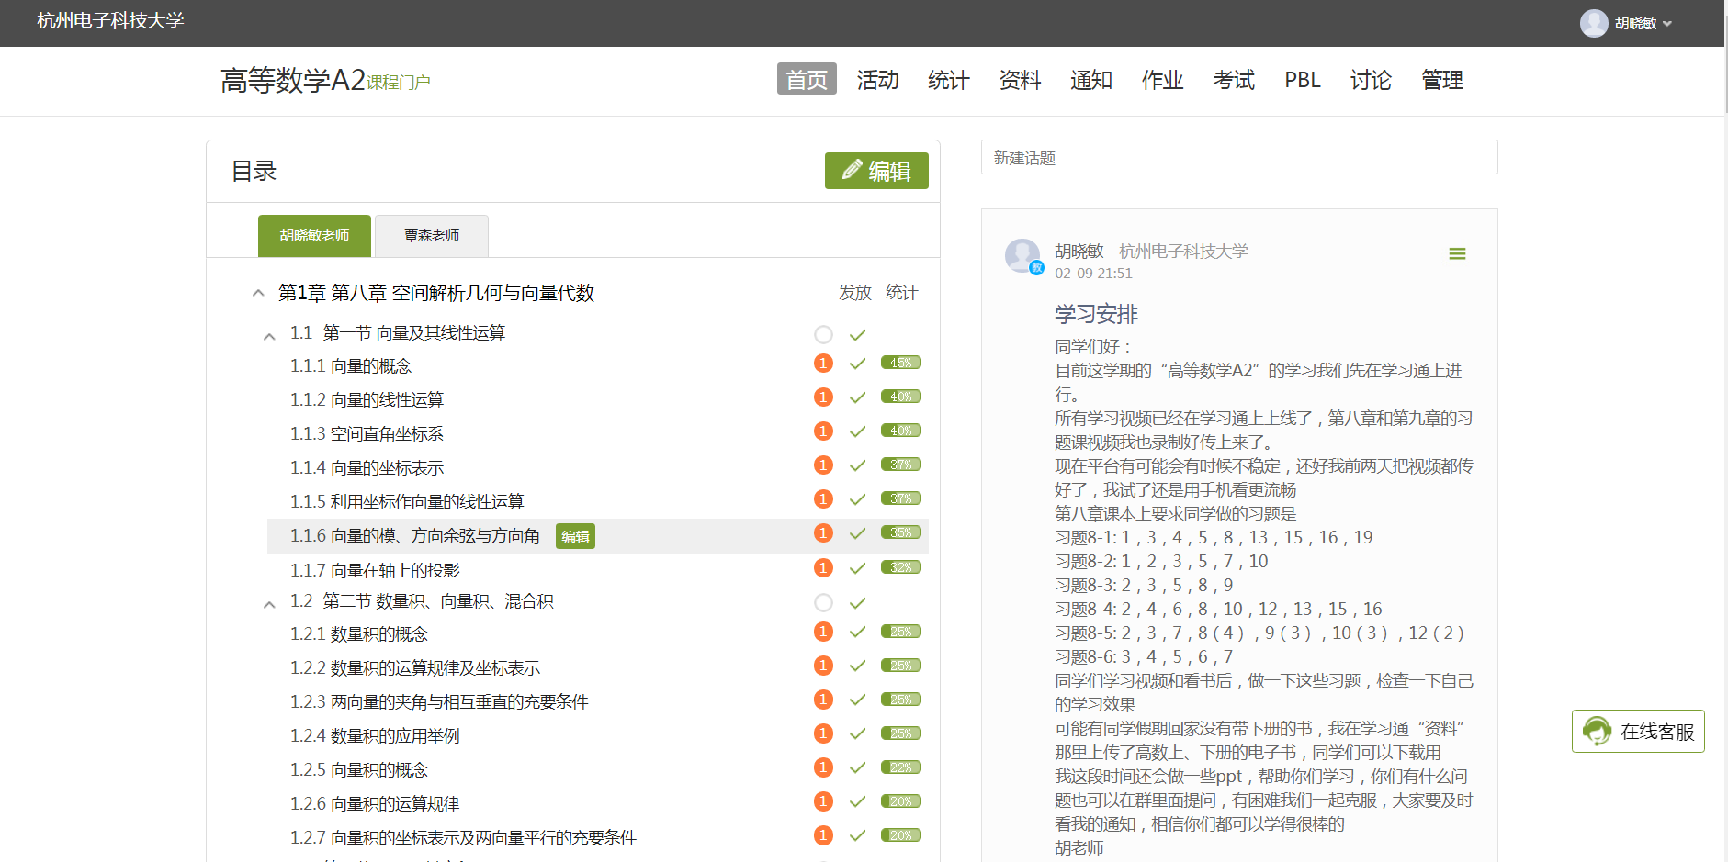
Task: Click 胡晓敏's avatar in the top bar
Action: tap(1594, 23)
